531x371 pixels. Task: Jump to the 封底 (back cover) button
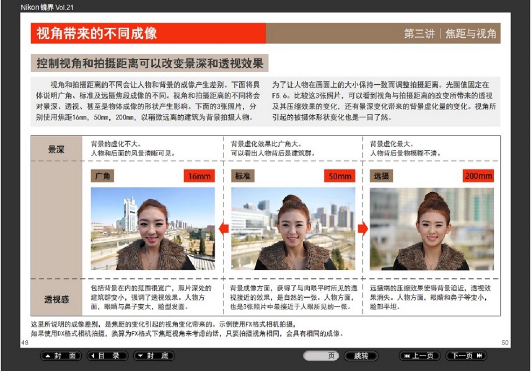(154, 356)
